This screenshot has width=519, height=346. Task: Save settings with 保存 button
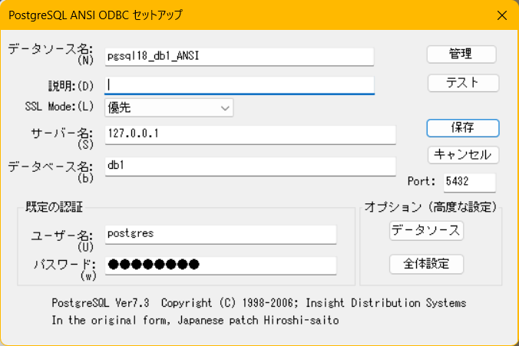(463, 128)
